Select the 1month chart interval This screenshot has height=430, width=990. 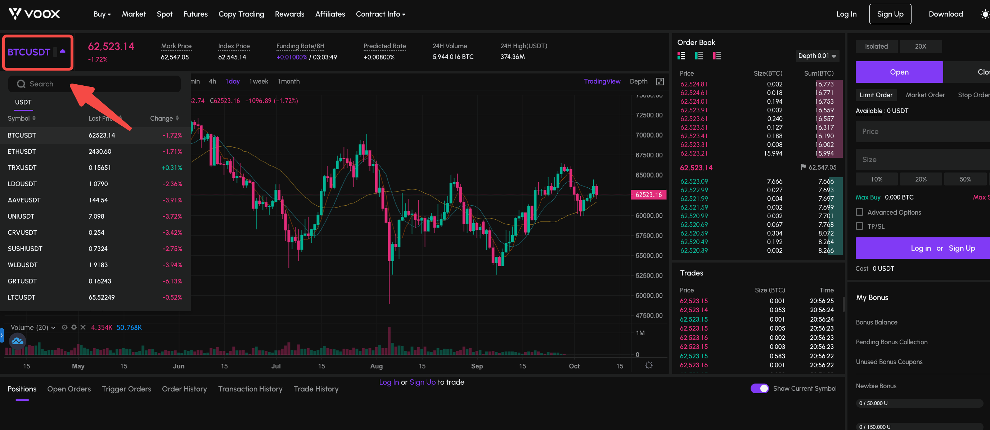[x=289, y=81]
